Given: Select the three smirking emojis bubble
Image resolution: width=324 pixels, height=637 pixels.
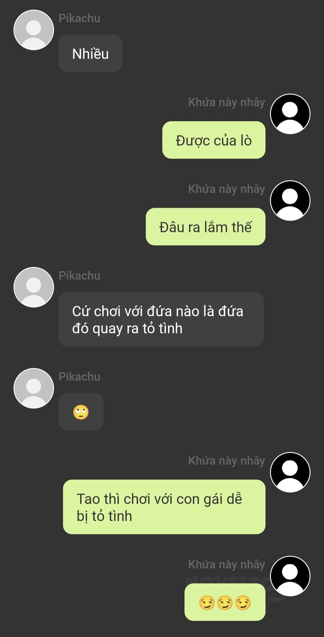Looking at the screenshot, I should click(x=225, y=602).
